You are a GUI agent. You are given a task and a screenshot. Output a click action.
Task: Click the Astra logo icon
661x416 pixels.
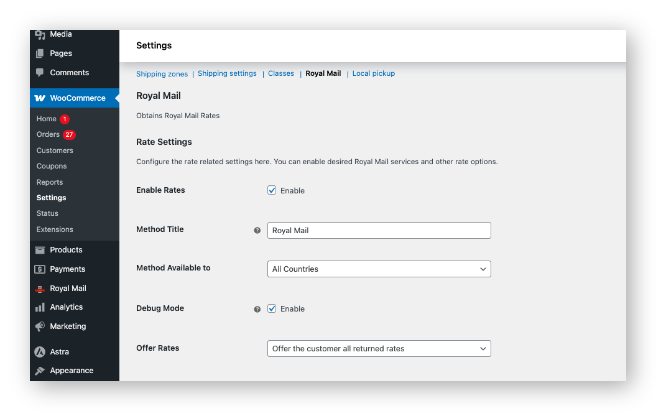(40, 352)
